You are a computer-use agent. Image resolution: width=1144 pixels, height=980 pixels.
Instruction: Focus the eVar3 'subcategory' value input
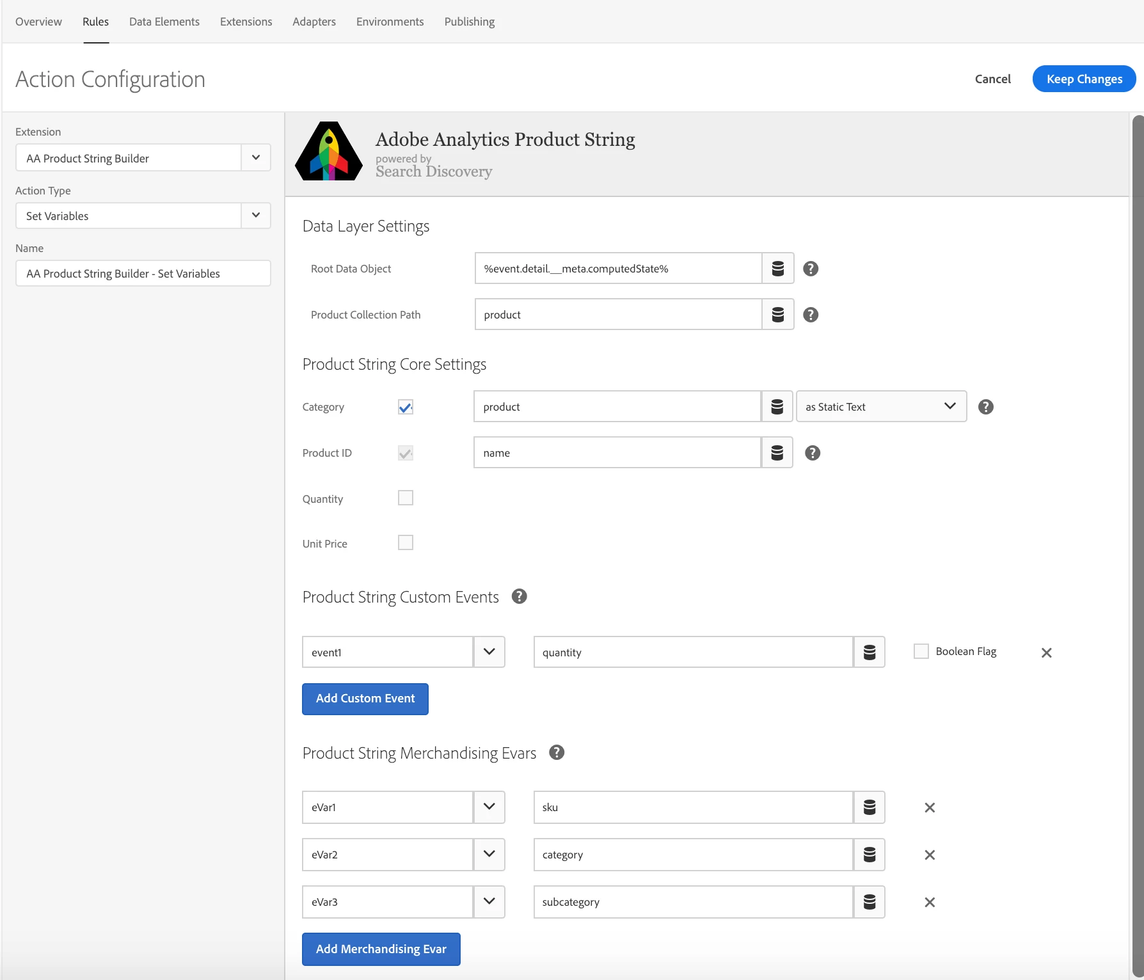coord(694,902)
